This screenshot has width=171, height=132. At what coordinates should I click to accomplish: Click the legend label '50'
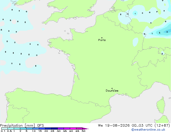[x=83, y=131]
